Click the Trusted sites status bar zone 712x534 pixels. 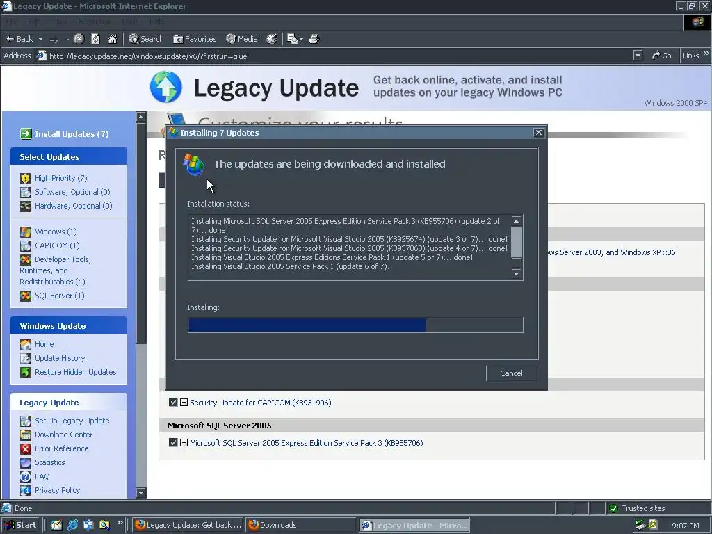pyautogui.click(x=658, y=508)
